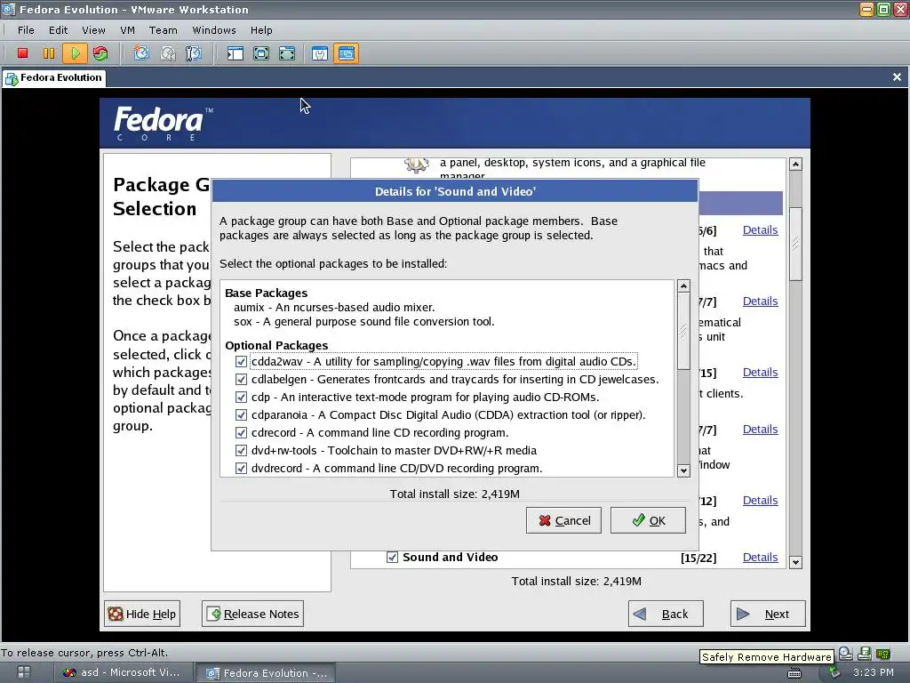Click dialog package list scroll-up arrow

click(x=683, y=285)
